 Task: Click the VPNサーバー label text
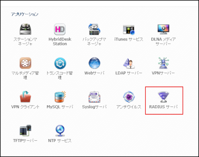tap(163, 73)
